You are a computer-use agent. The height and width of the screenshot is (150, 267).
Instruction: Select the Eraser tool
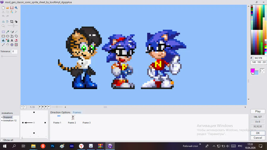pyautogui.click(x=16, y=41)
